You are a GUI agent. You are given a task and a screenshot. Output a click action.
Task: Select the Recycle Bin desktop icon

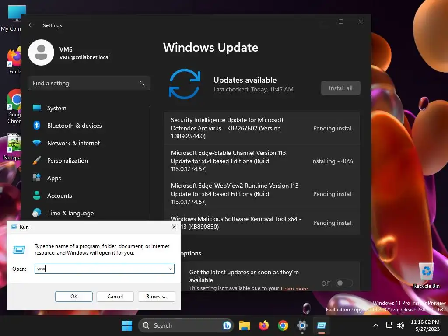pos(426,276)
